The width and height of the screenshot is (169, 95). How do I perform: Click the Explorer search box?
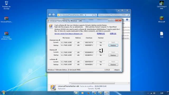click(114, 15)
